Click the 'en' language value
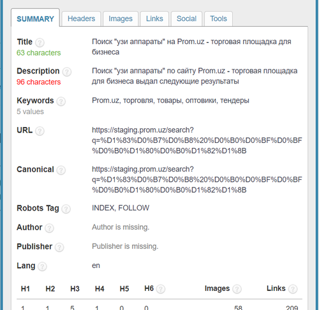The image size is (319, 310). tap(96, 265)
